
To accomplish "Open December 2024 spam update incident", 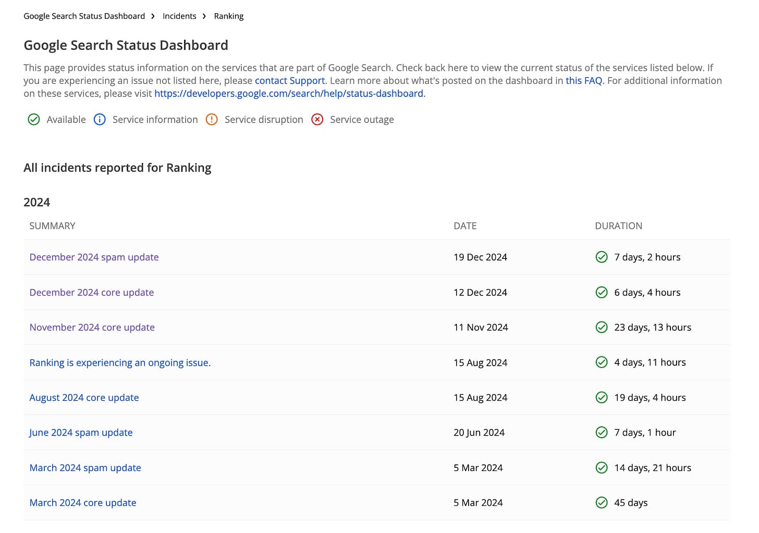I will coord(94,257).
